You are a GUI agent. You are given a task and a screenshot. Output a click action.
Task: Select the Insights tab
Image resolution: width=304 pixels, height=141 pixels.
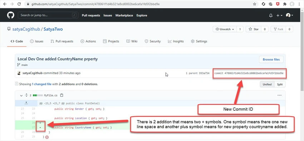(x=176, y=41)
